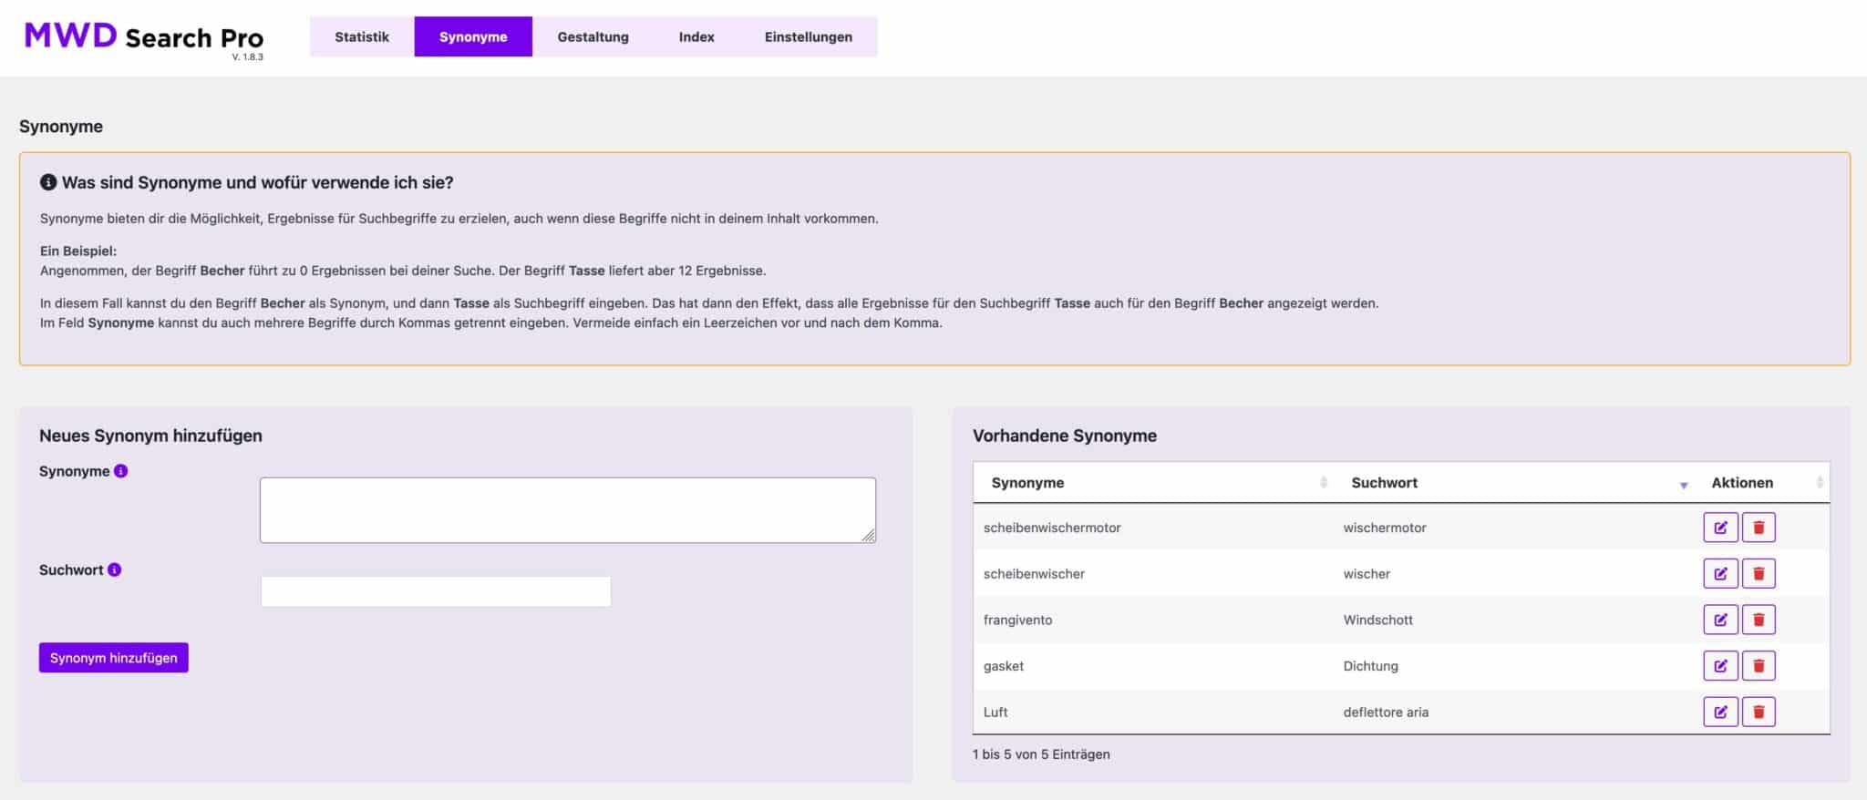Open the Index tab
The width and height of the screenshot is (1867, 800).
(x=696, y=36)
